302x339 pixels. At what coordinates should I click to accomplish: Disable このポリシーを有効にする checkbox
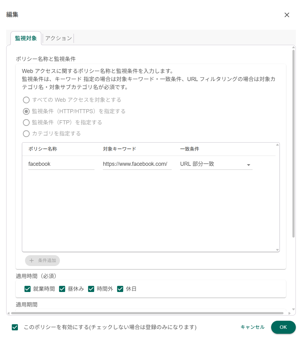(15, 327)
